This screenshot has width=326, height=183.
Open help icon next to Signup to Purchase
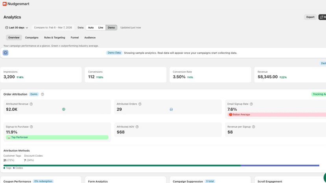click(31, 127)
